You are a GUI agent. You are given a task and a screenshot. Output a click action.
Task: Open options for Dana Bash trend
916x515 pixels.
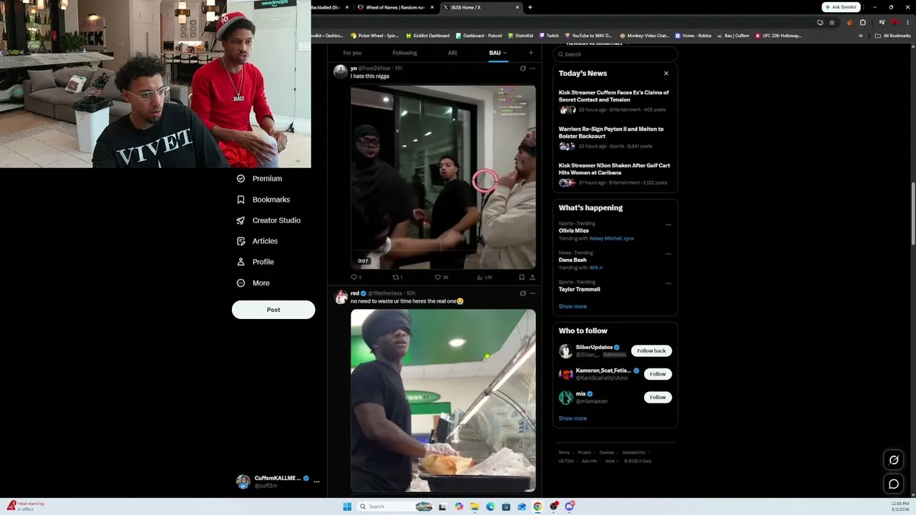[668, 254]
